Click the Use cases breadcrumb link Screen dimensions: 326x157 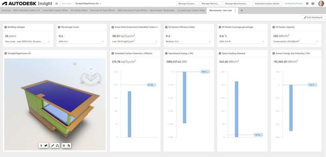[x=67, y=3]
